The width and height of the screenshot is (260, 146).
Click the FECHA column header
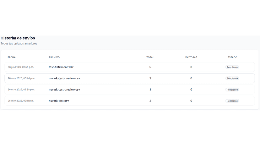(12, 57)
